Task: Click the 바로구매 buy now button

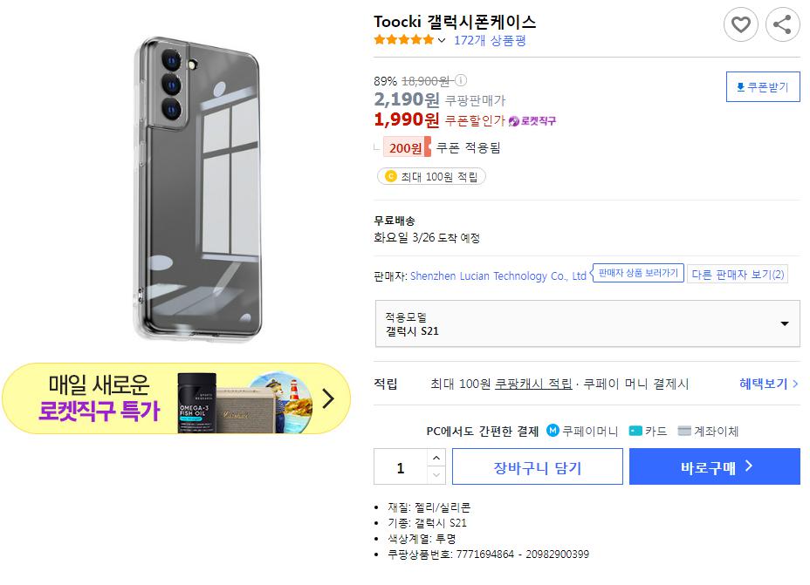Action: pyautogui.click(x=714, y=467)
